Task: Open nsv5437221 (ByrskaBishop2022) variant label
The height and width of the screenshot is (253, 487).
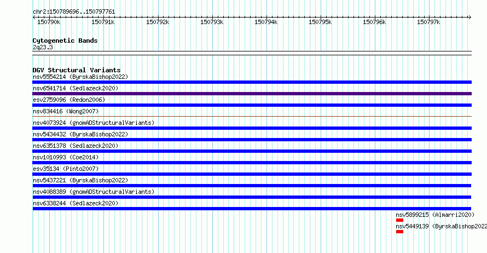Action: pos(80,180)
